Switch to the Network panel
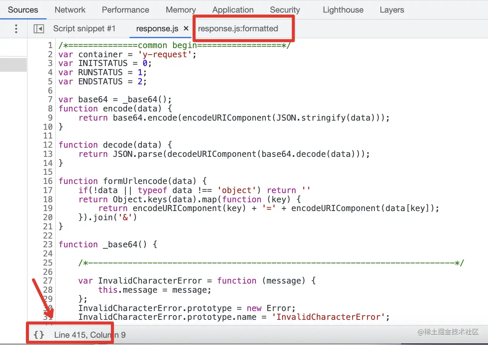The height and width of the screenshot is (345, 488). 70,10
